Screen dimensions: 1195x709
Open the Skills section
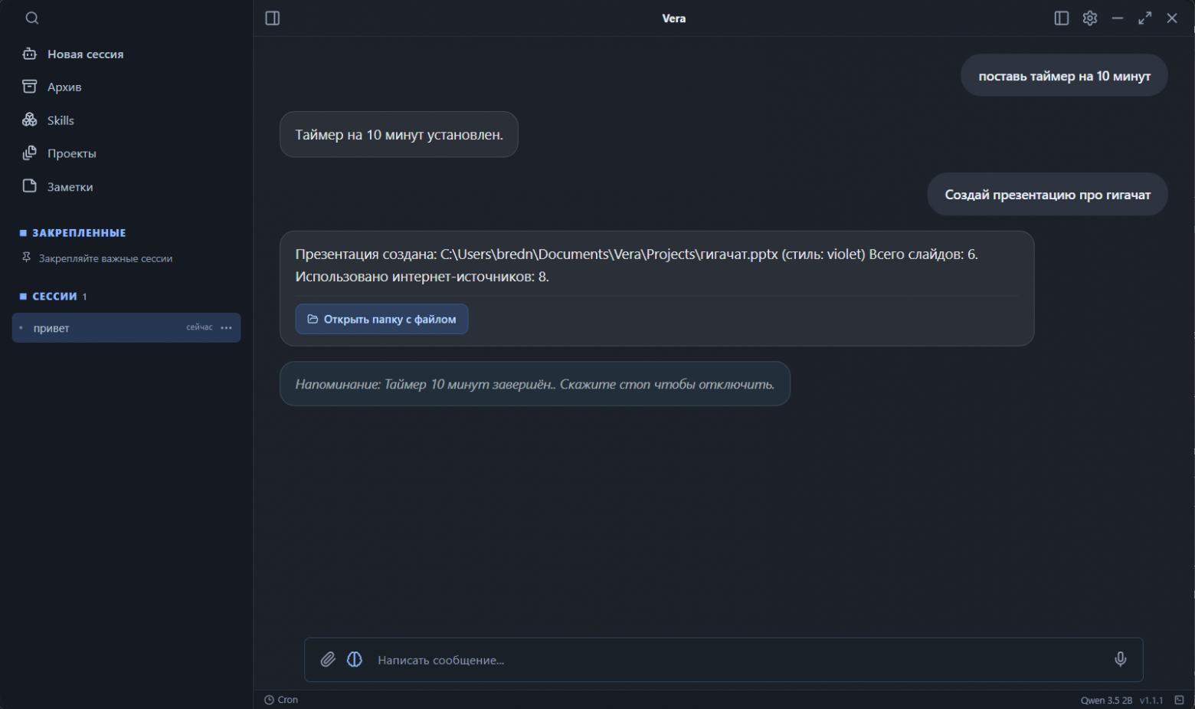(48, 120)
